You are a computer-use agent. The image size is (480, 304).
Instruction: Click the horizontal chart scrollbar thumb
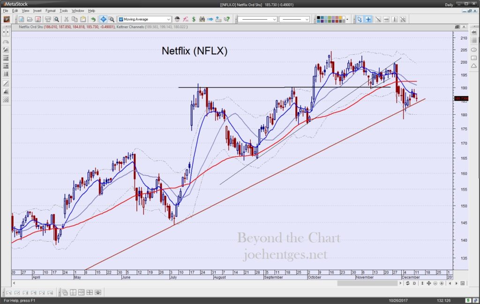pyautogui.click(x=367, y=283)
